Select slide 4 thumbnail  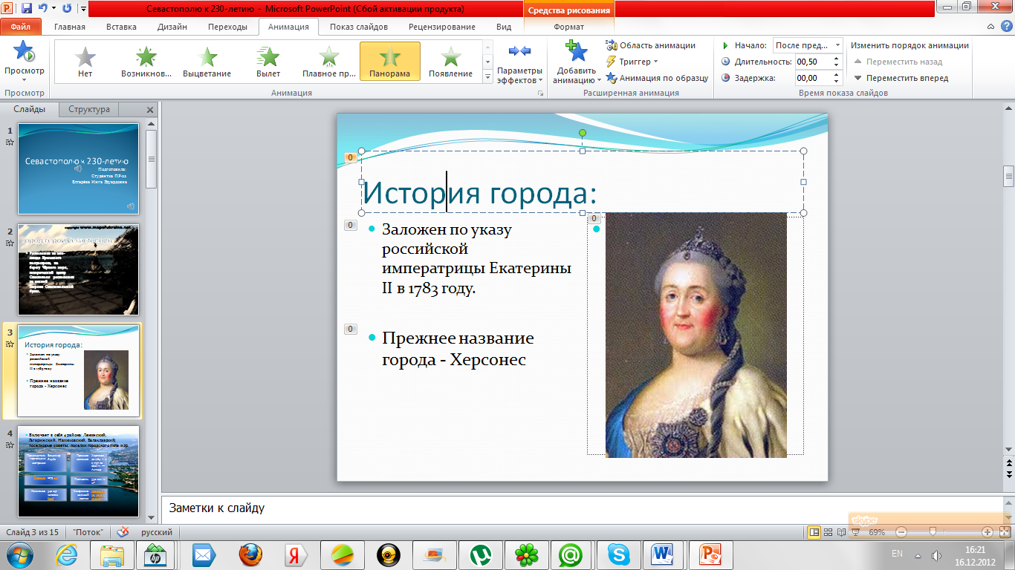coord(78,472)
